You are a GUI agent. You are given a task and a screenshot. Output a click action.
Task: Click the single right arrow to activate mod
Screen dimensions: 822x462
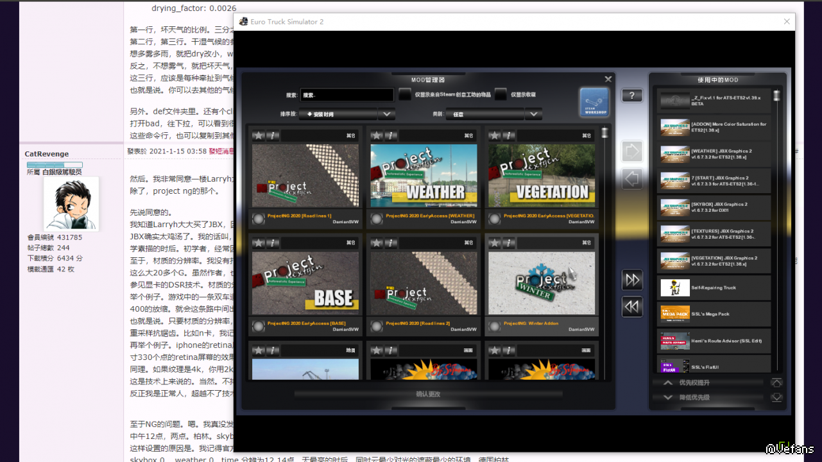click(x=632, y=151)
